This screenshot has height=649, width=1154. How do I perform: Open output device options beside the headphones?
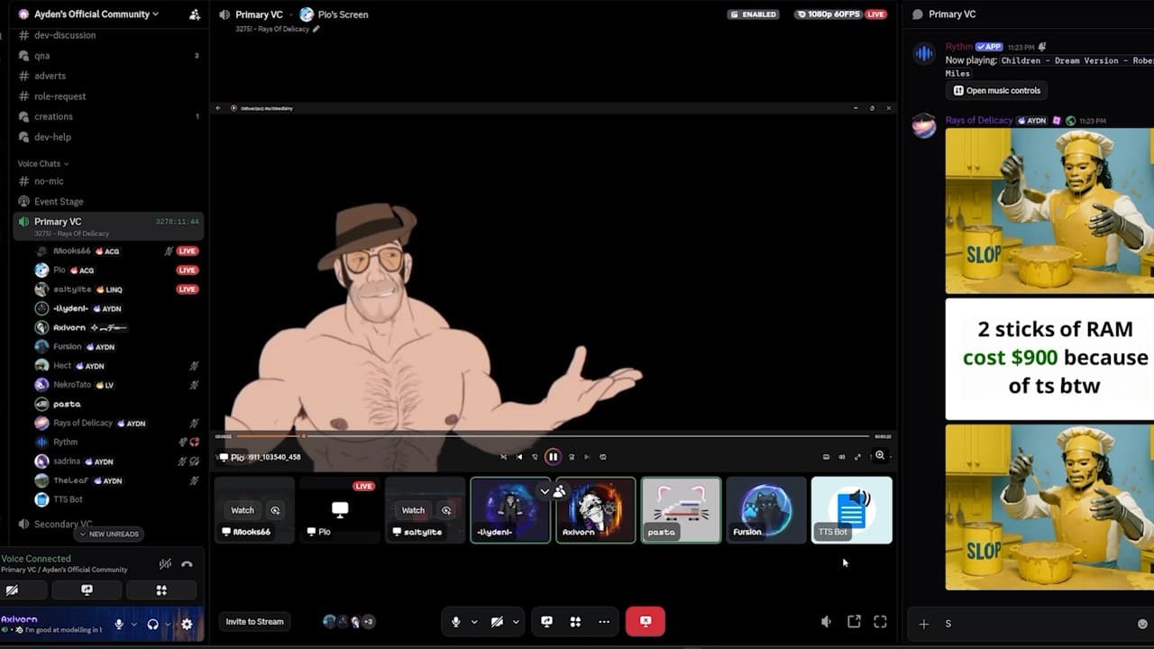click(x=168, y=624)
